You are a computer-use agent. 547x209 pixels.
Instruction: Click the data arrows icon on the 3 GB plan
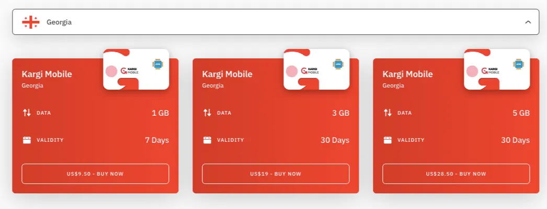[207, 113]
